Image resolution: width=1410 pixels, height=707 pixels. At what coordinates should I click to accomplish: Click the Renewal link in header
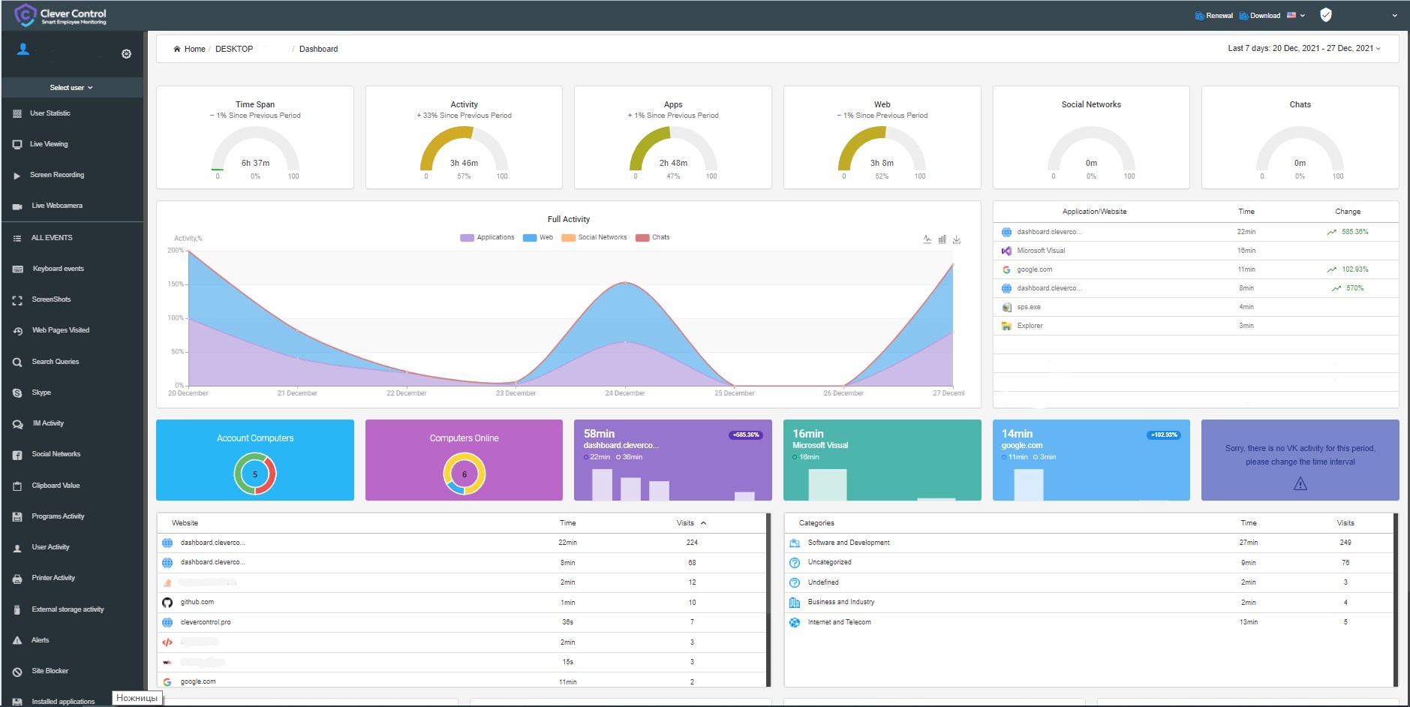pos(1213,16)
